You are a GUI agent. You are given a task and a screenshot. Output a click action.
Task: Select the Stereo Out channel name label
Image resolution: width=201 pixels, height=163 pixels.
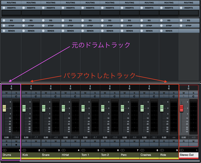(188, 155)
